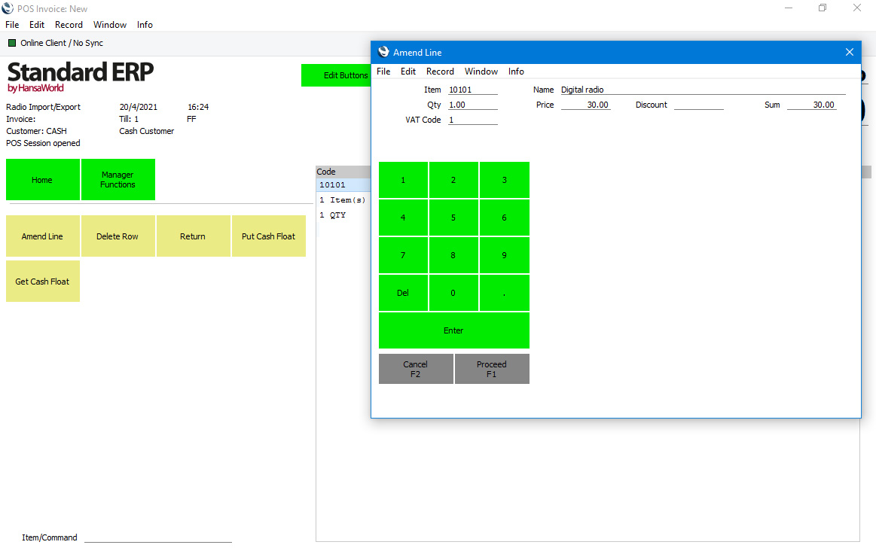
Task: Open Info menu in Amend Line window
Action: pos(516,72)
